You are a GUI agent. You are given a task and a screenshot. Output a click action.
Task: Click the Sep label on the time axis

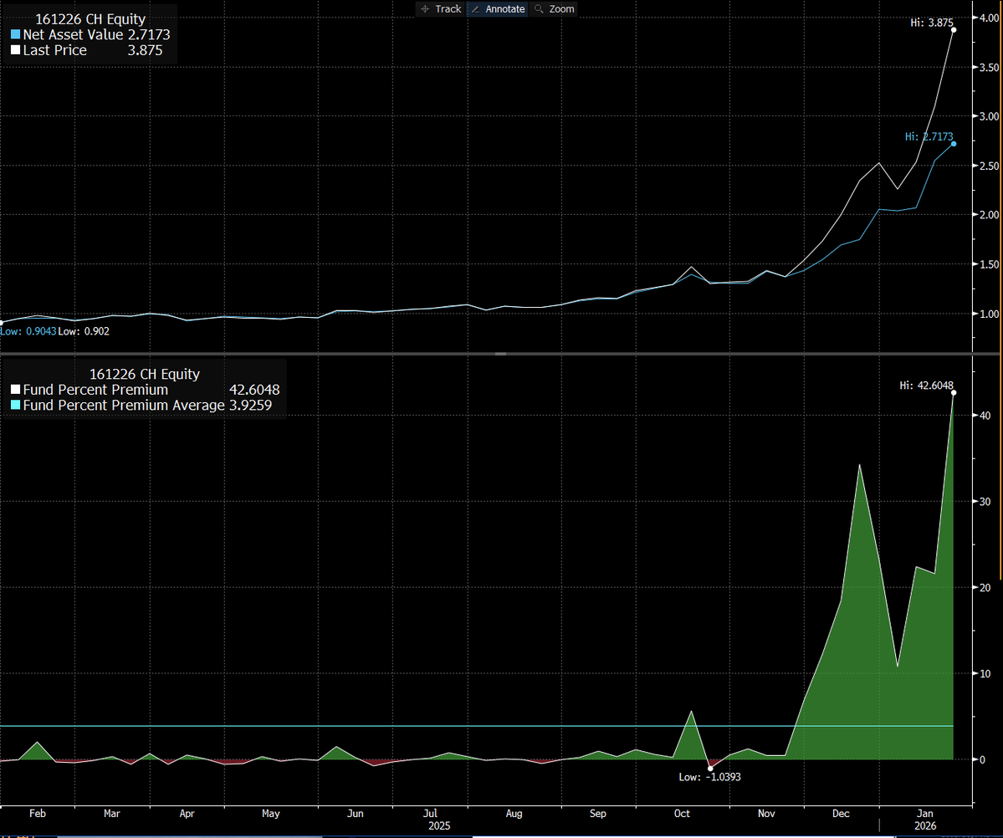coord(598,814)
